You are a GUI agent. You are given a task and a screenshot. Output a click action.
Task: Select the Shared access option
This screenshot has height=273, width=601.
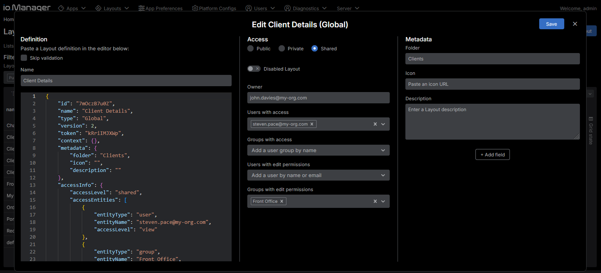pos(315,48)
